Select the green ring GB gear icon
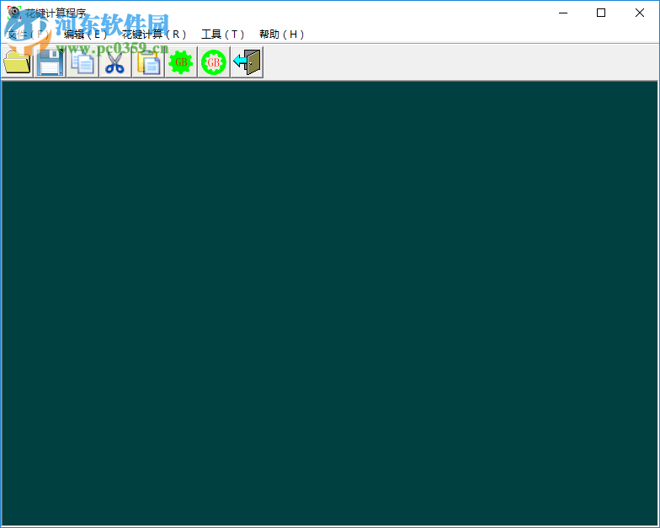660x528 pixels. [x=214, y=62]
